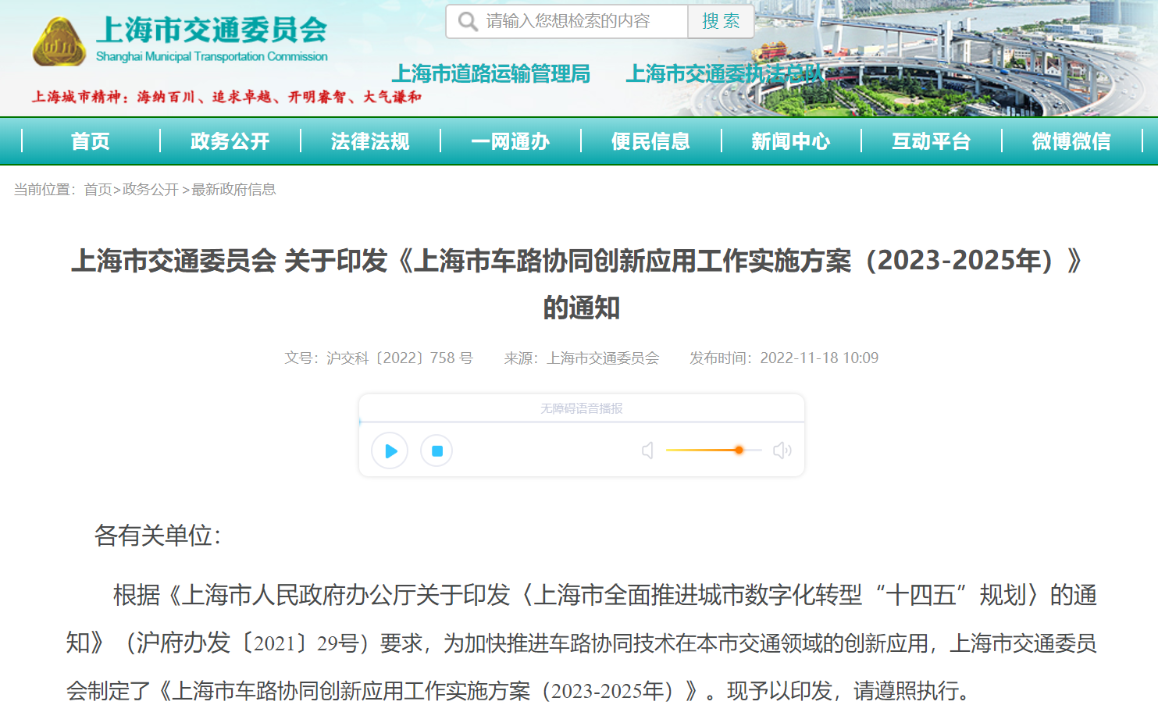The height and width of the screenshot is (705, 1158).
Task: Type in the search content input field
Action: [x=582, y=21]
